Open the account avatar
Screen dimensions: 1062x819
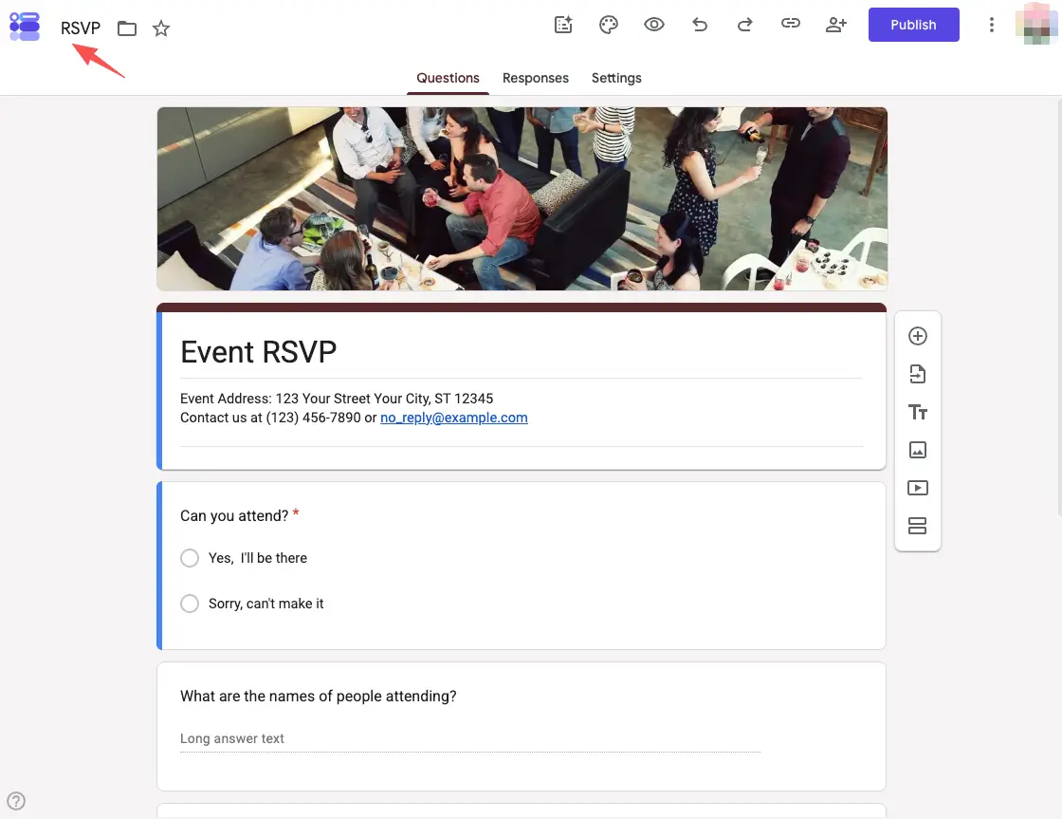[x=1036, y=25]
